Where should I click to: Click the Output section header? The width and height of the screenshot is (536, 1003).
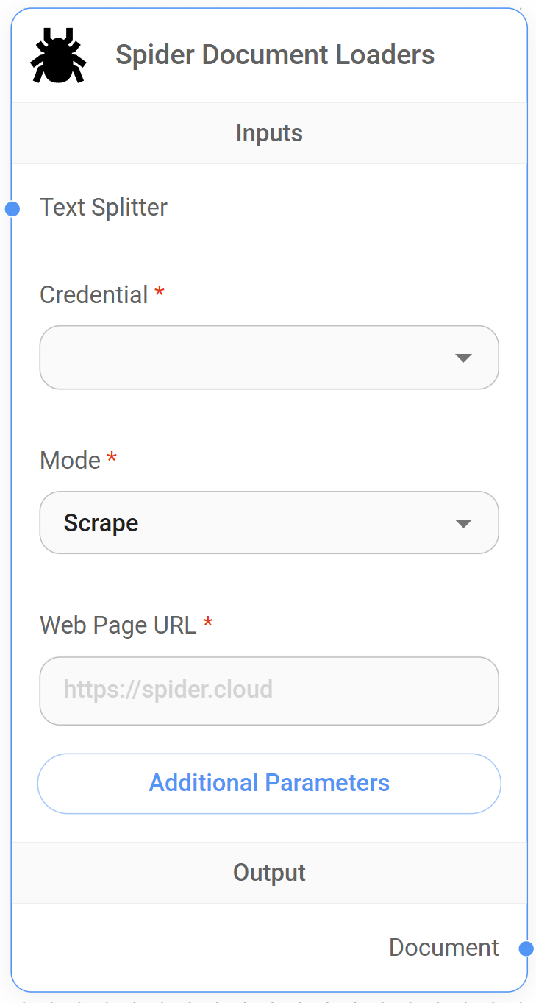[x=269, y=873]
